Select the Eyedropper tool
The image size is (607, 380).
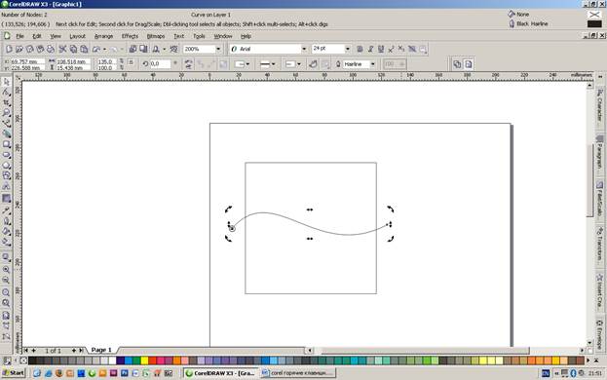pos(6,210)
